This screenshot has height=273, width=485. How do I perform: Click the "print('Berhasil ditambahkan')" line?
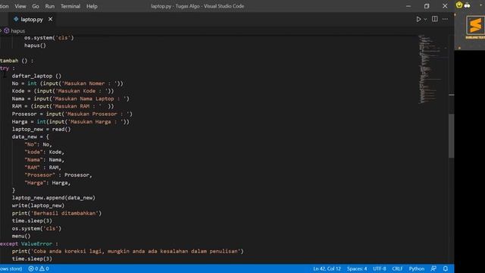click(x=57, y=213)
